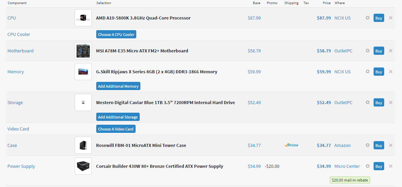The height and width of the screenshot is (187, 402).
Task: Click the power supply final price $34.99
Action: click(x=324, y=166)
